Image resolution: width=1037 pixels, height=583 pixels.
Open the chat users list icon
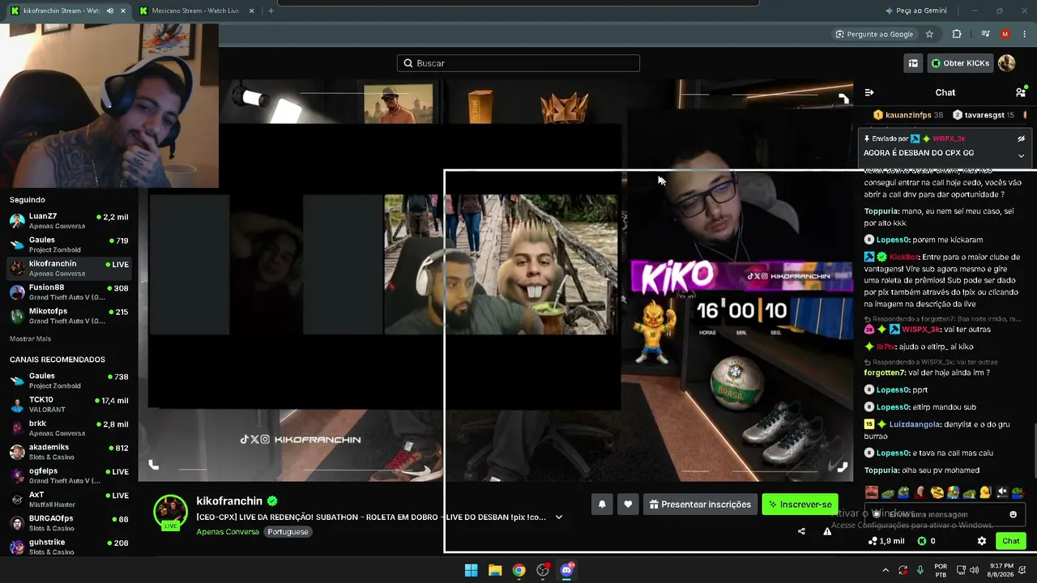click(x=1021, y=92)
